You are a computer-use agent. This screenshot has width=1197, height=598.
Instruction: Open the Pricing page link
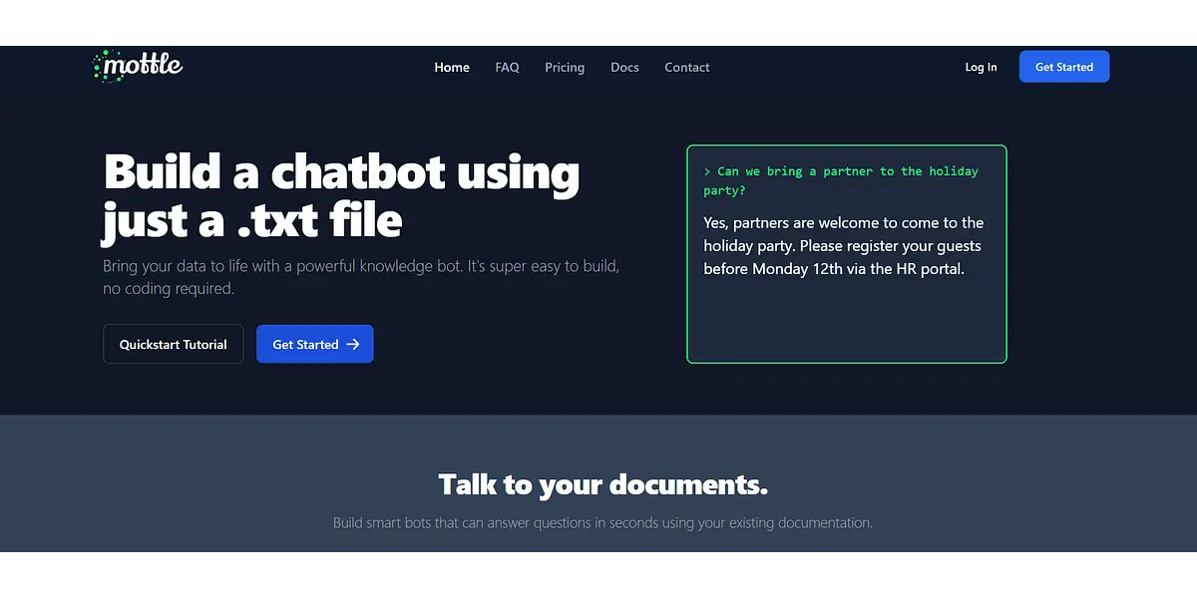tap(565, 68)
